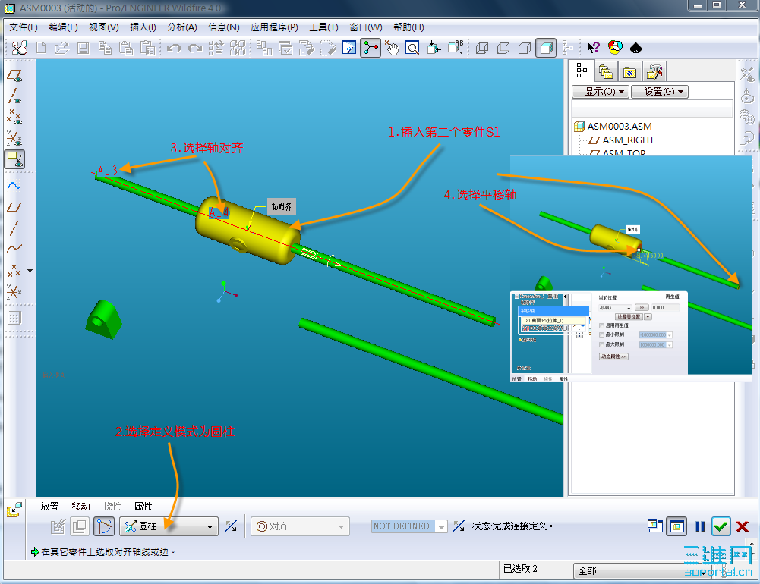This screenshot has width=760, height=584.
Task: Click the datum plane creation tool
Action: pyautogui.click(x=14, y=207)
